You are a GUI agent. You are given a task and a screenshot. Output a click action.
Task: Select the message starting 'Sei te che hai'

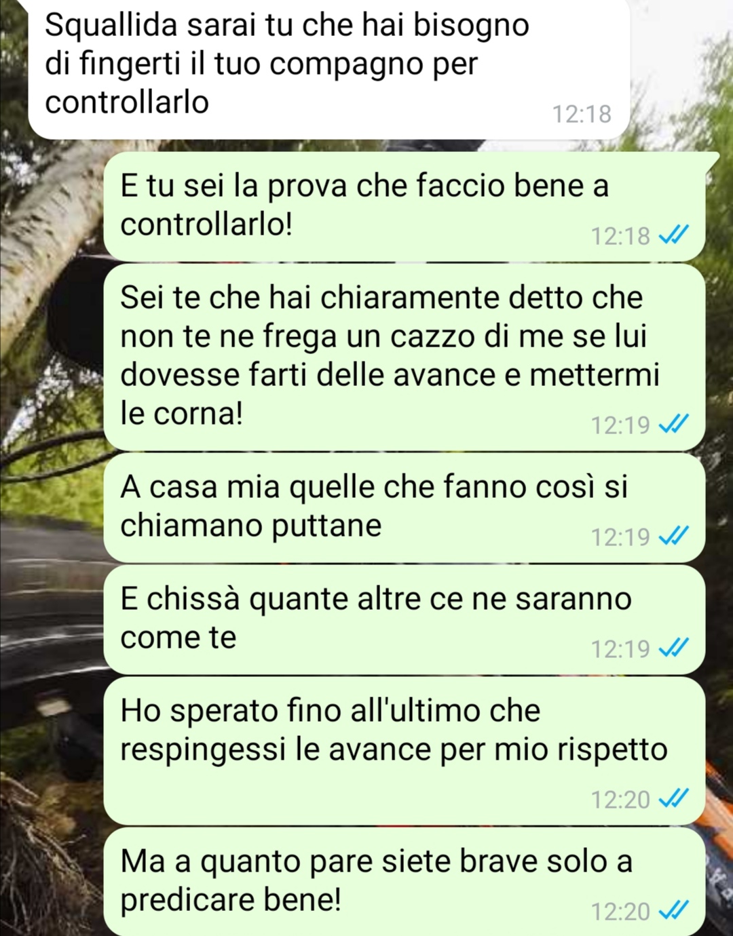click(405, 357)
